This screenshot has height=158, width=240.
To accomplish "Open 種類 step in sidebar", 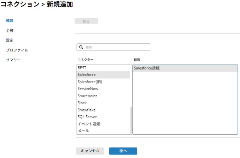I will coord(10,20).
